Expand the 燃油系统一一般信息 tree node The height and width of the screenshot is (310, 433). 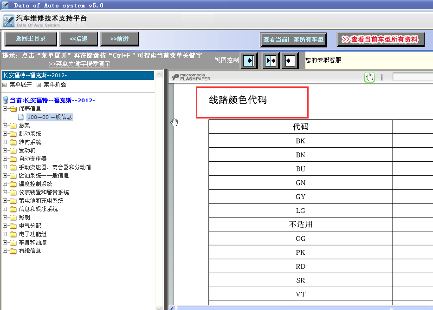click(x=5, y=175)
